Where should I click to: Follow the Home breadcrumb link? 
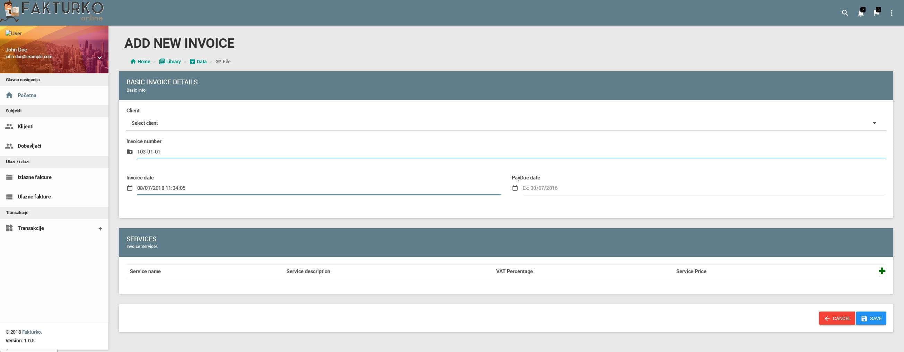pyautogui.click(x=140, y=62)
